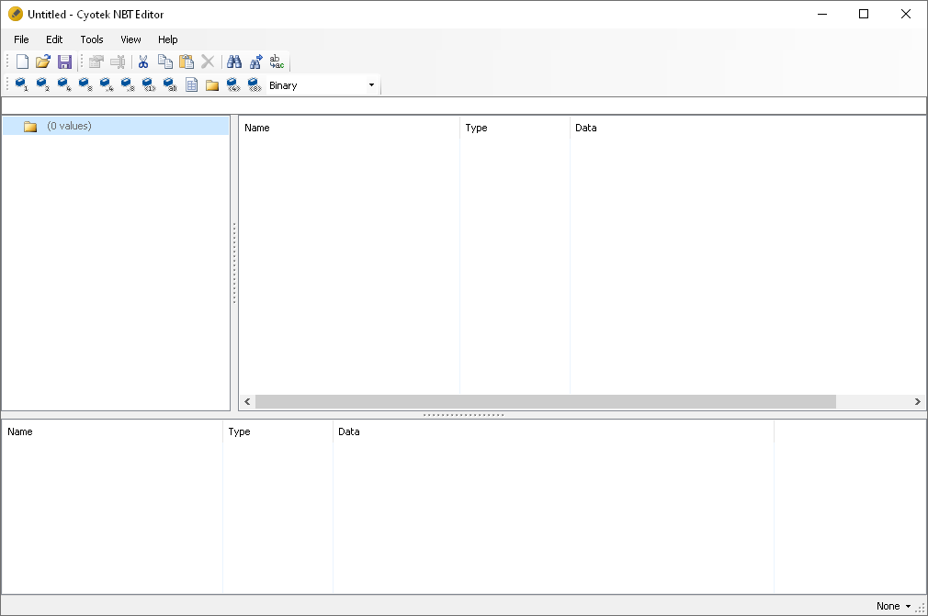Click the Rename toolbar icon
This screenshot has height=616, width=928.
[x=118, y=62]
